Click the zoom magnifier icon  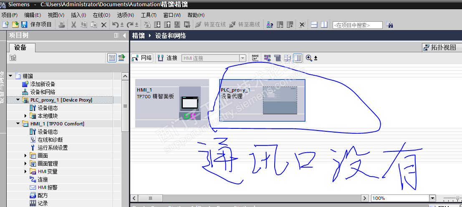pos(309,58)
